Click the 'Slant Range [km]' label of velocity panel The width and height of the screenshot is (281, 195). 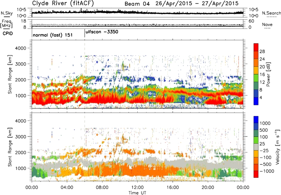click(10, 147)
